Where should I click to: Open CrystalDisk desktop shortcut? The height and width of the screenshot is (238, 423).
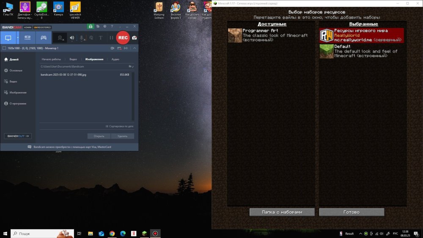tap(41, 10)
